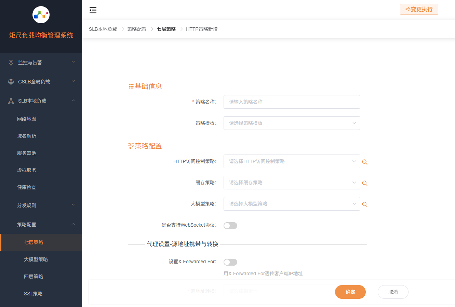Click the orange list icon before 基础信息
The width and height of the screenshot is (455, 307).
point(131,86)
